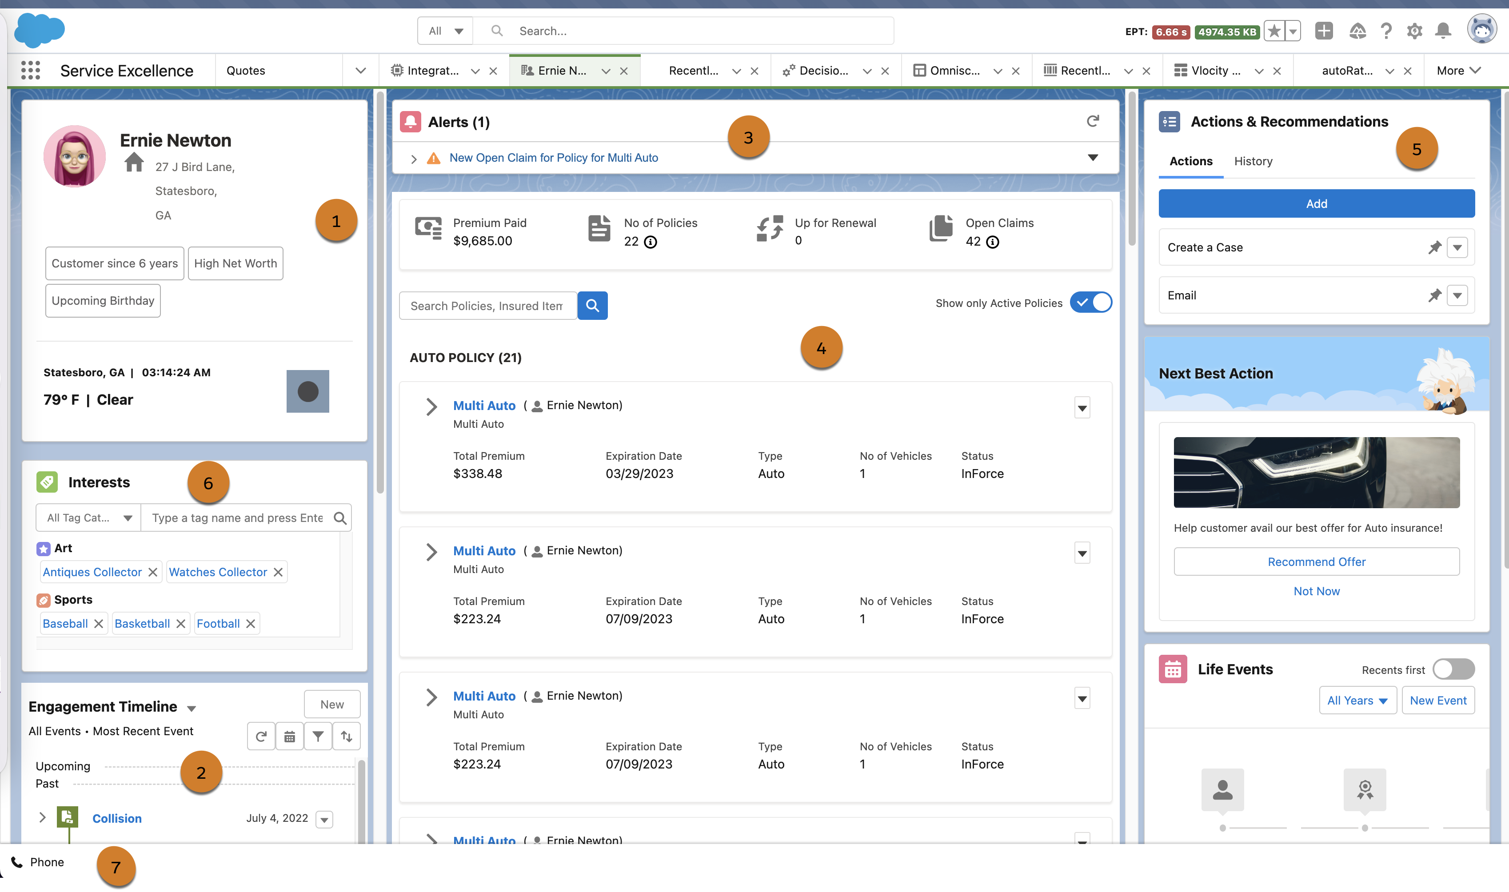Screen dimensions: 1509x892
Task: Open the user profile avatar menu
Action: (x=1481, y=29)
